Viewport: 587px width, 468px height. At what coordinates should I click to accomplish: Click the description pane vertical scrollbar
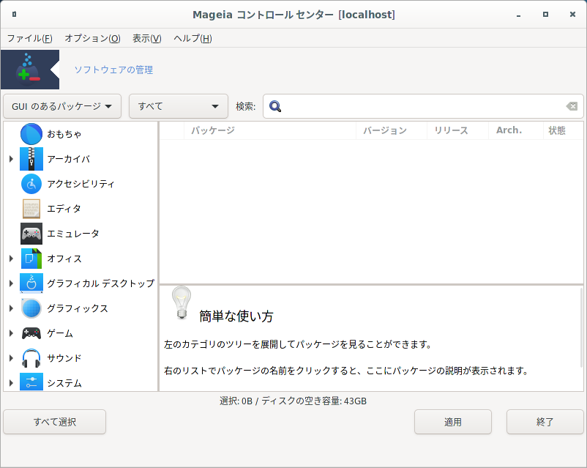[581, 328]
